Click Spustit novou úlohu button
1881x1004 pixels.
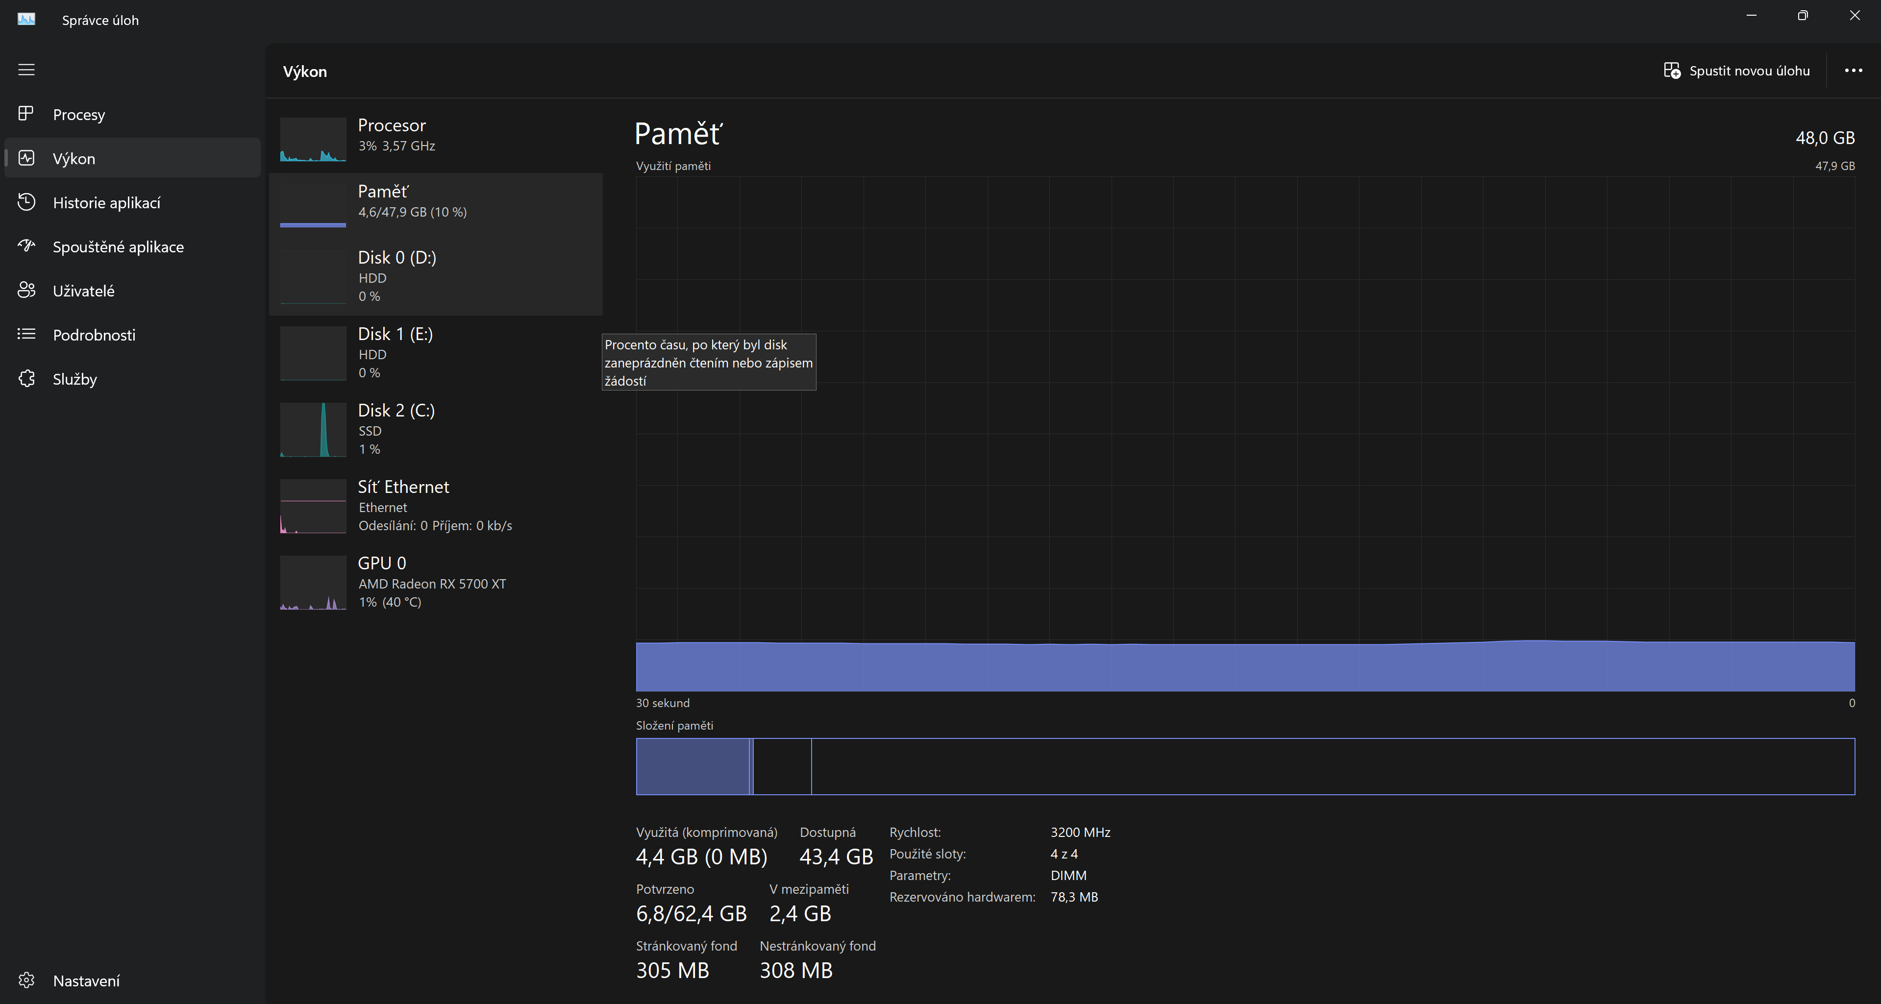[x=1736, y=71]
